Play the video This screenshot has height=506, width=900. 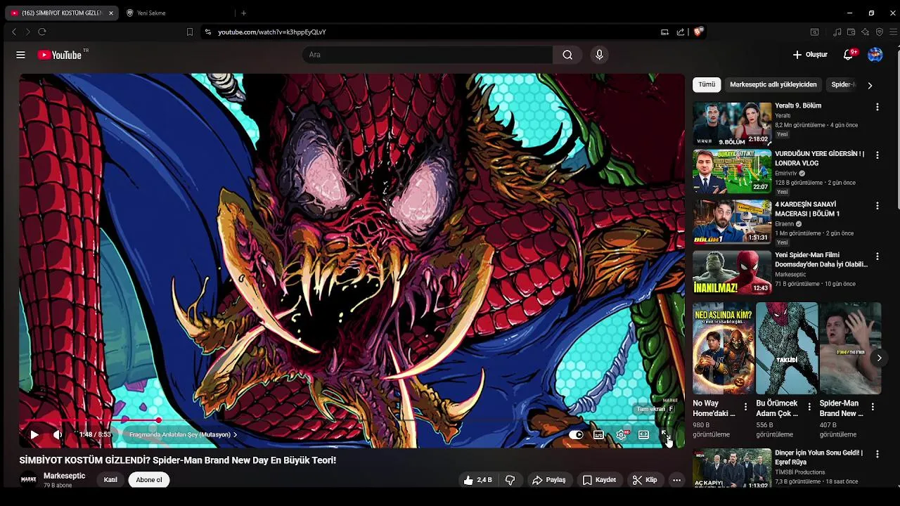coord(34,434)
